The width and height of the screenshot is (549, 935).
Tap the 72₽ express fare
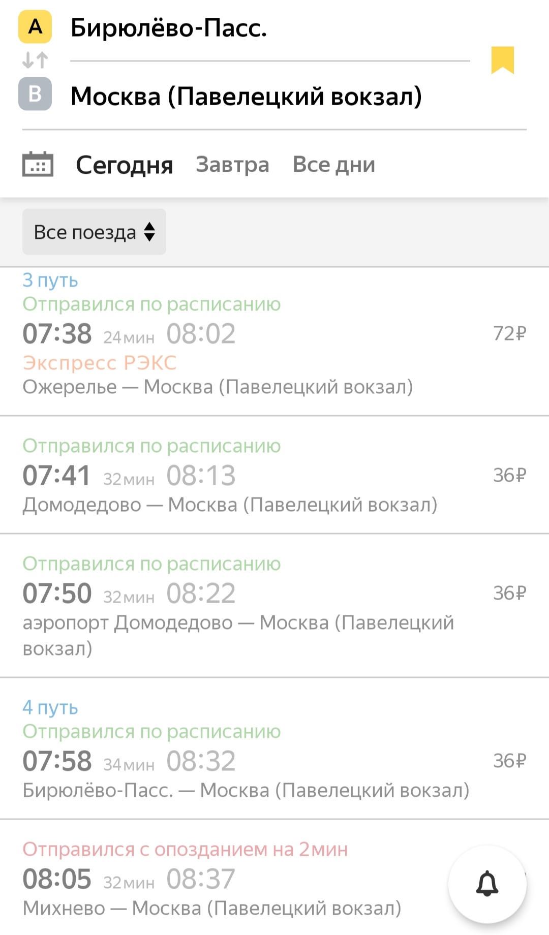click(x=509, y=333)
